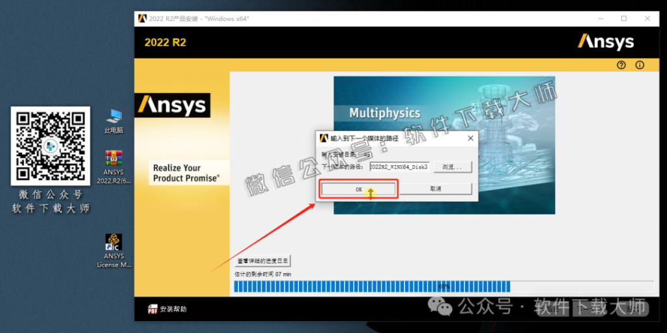Select the ANSYS 2022.R2 archive desktop icon

(113, 167)
